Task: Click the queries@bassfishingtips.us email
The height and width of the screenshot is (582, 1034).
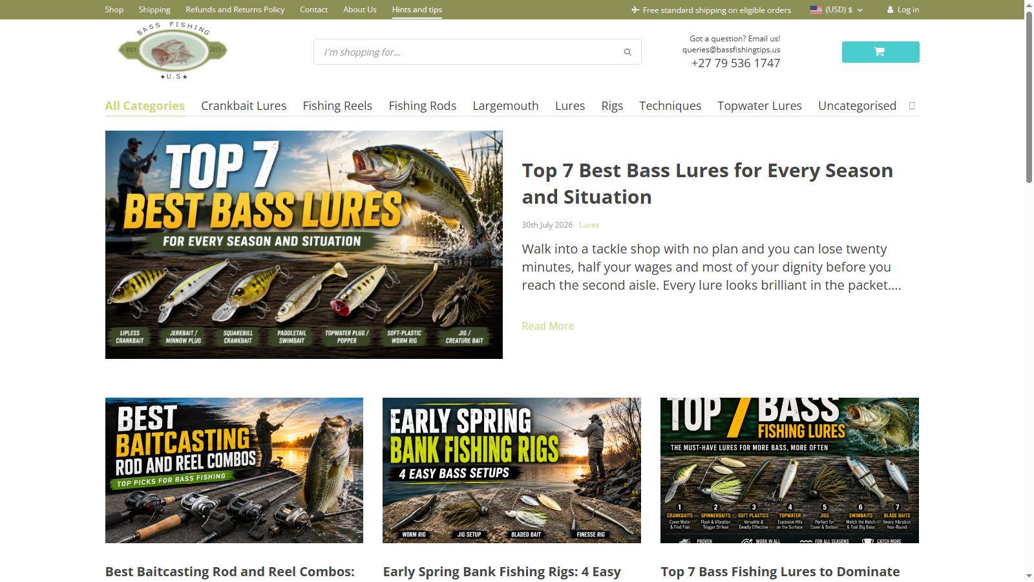Action: coord(731,50)
